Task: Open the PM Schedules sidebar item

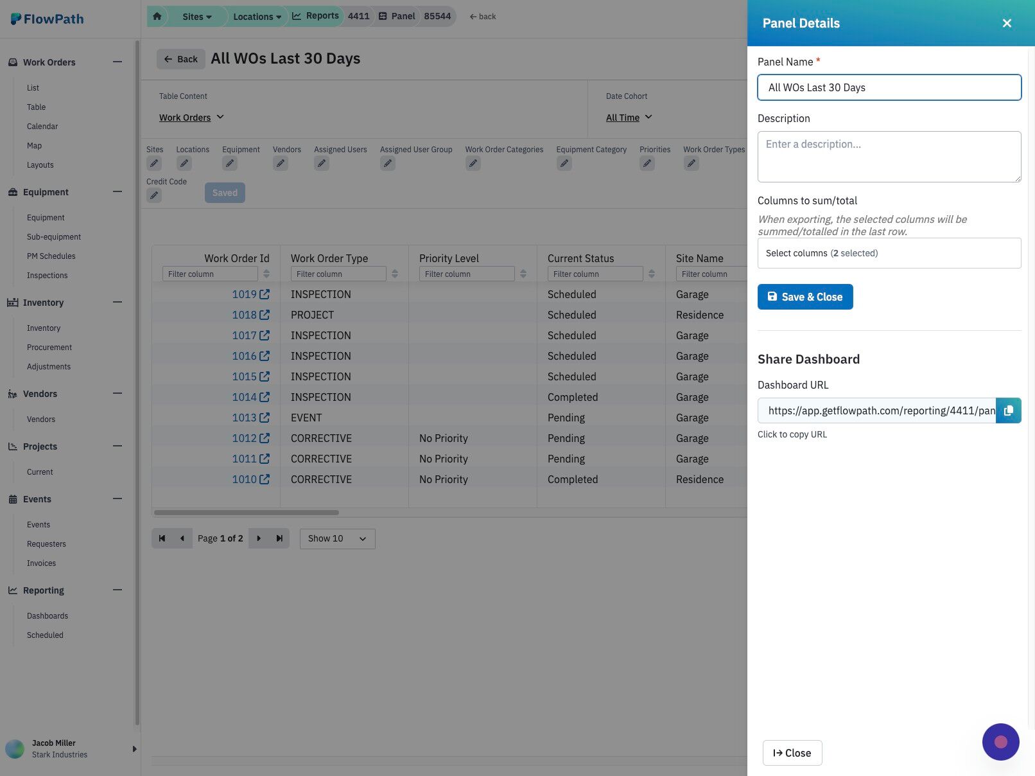Action: click(51, 256)
